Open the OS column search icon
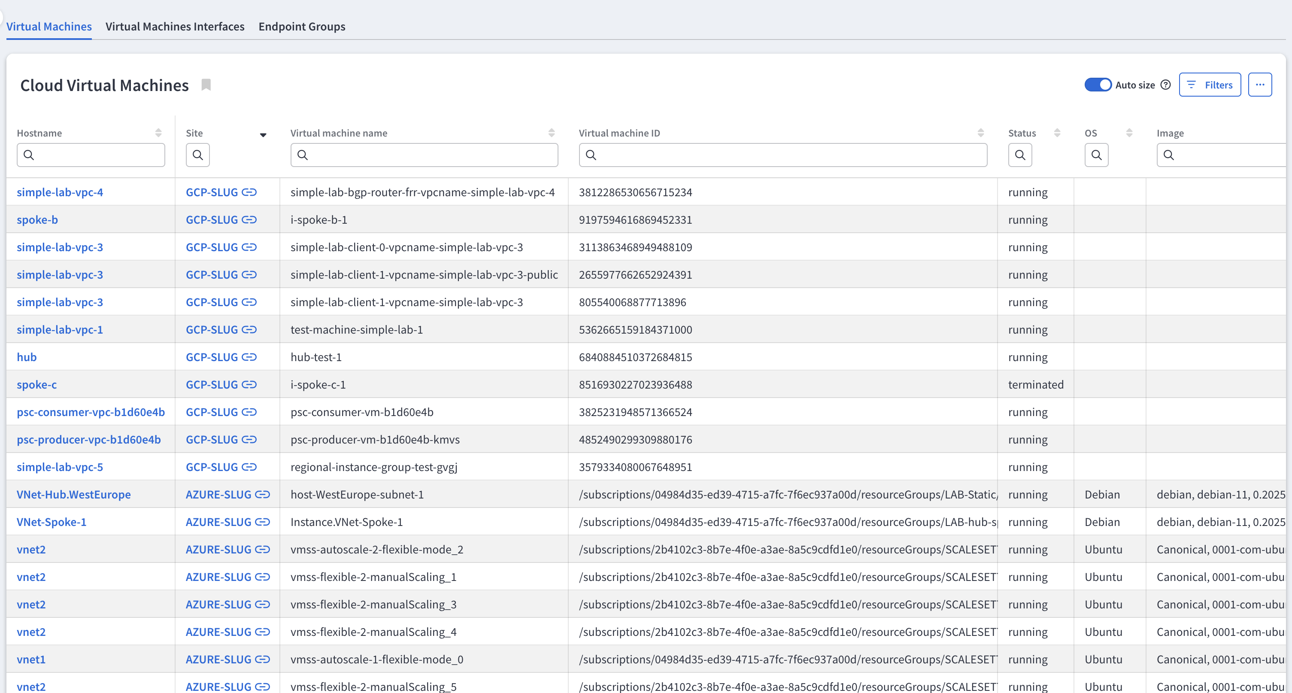The height and width of the screenshot is (693, 1292). click(x=1096, y=155)
